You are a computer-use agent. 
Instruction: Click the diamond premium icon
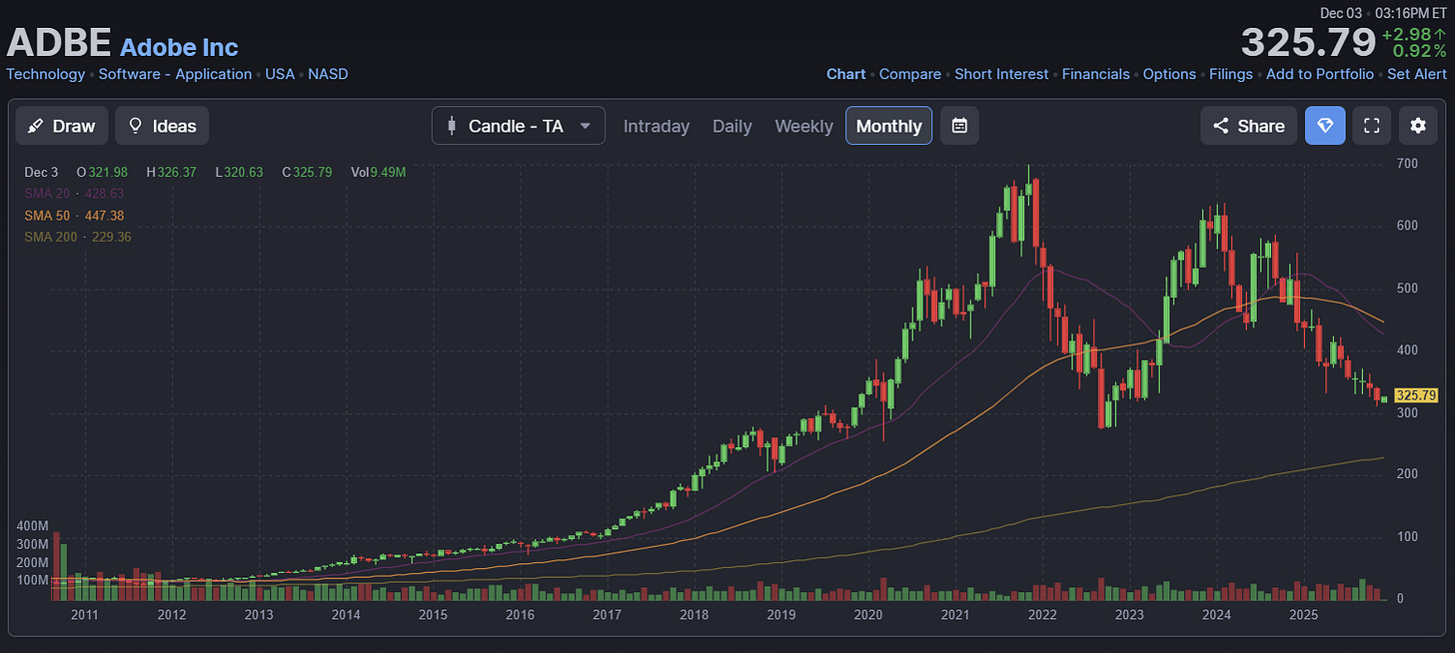click(x=1325, y=126)
